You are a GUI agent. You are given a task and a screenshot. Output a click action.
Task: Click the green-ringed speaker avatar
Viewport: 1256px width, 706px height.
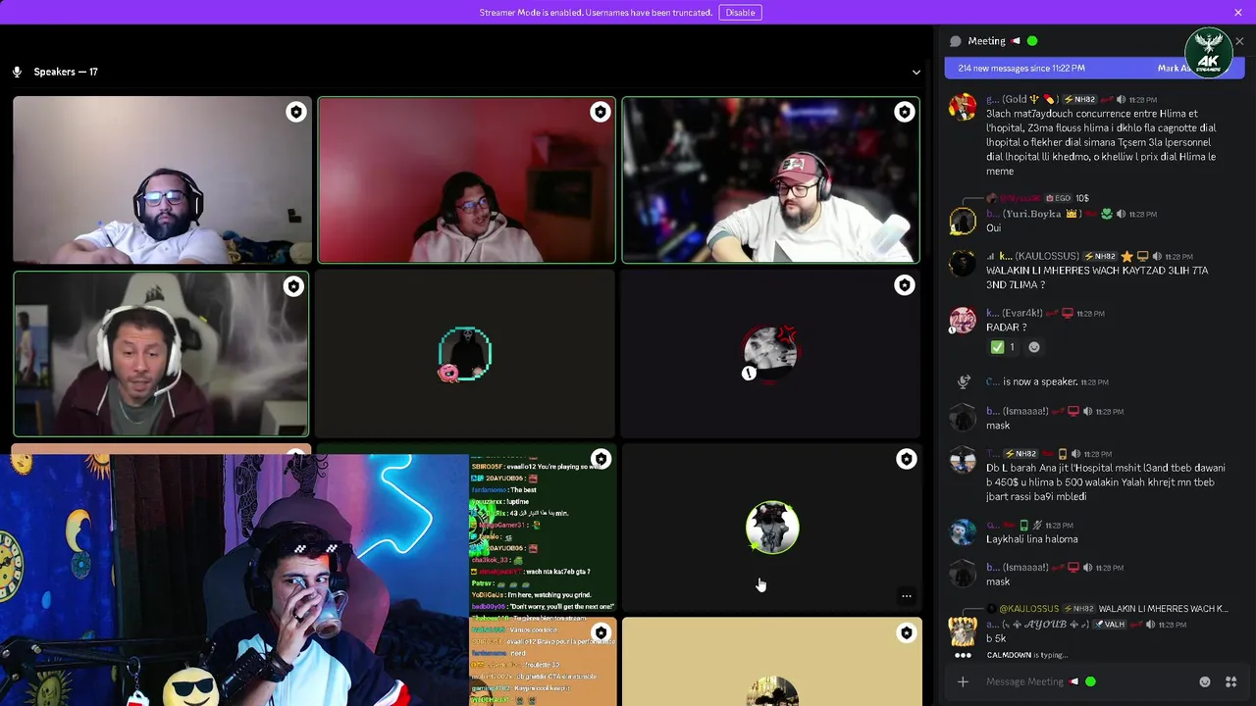coord(772,528)
